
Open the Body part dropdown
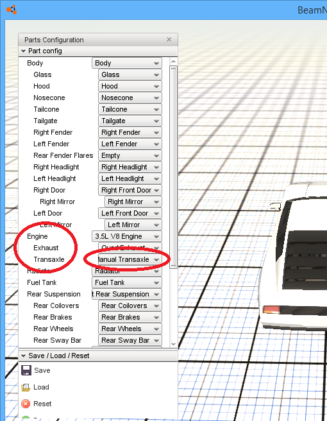(x=127, y=63)
